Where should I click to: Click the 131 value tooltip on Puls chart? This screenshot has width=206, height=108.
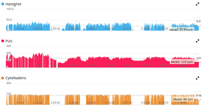199,58
